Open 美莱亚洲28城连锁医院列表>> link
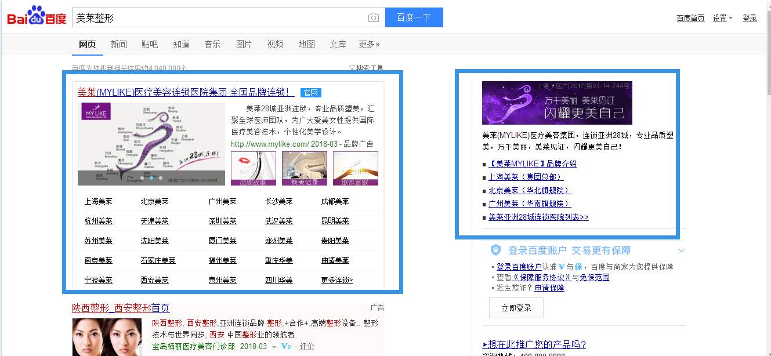Viewport: 771px width, 356px height. [x=538, y=217]
